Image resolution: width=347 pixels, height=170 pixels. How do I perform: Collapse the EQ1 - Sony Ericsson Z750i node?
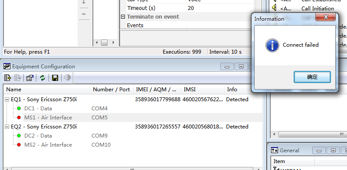pyautogui.click(x=7, y=99)
